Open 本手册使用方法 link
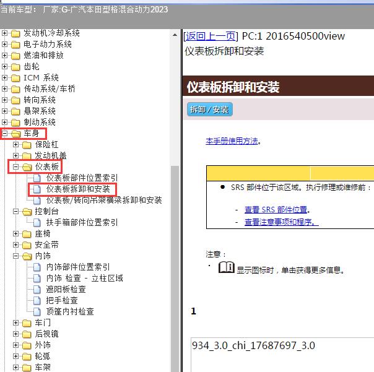 [232, 141]
